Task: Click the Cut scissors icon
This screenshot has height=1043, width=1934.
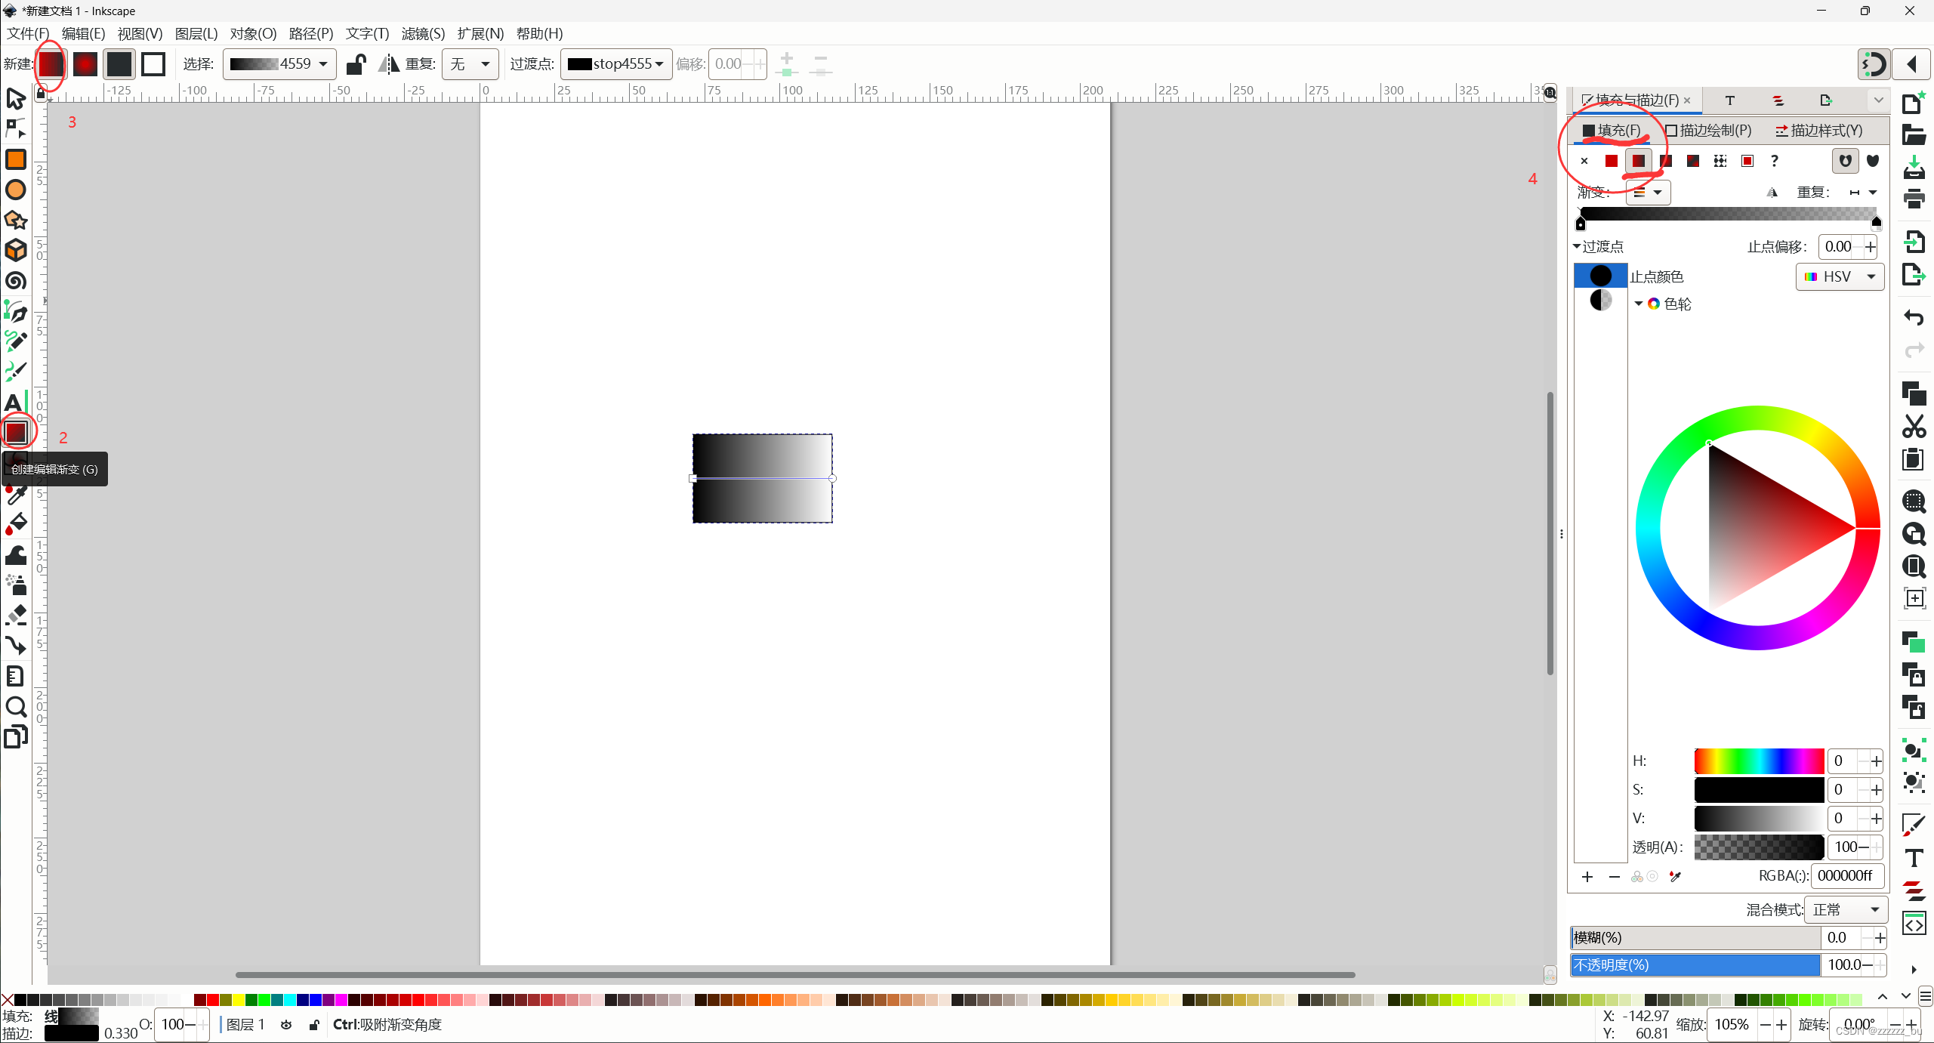Action: pyautogui.click(x=1914, y=427)
